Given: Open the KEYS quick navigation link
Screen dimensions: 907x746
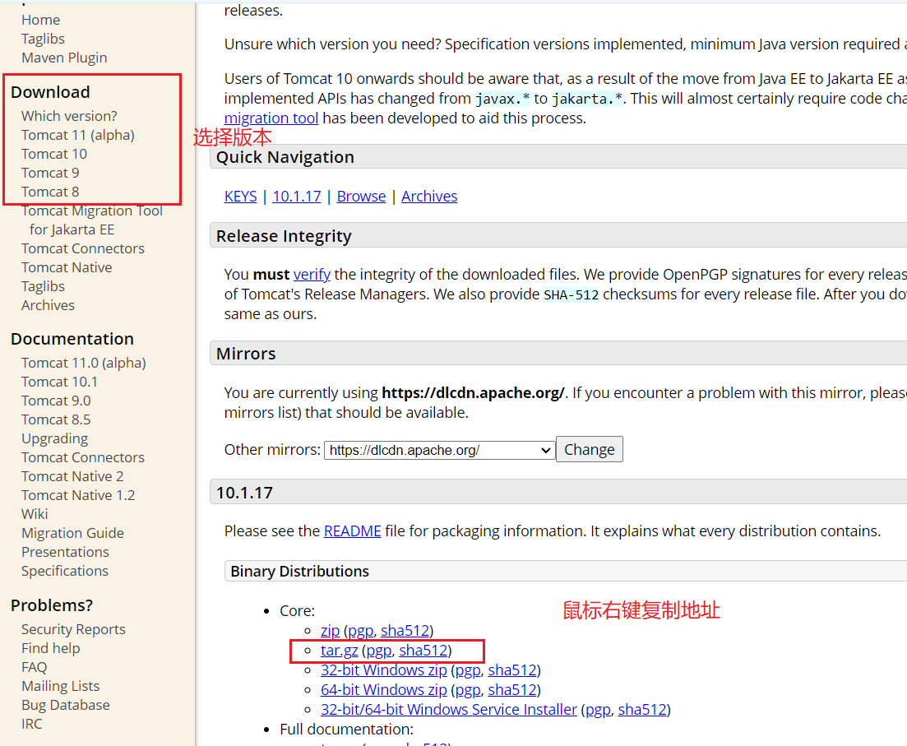Looking at the screenshot, I should pyautogui.click(x=241, y=197).
